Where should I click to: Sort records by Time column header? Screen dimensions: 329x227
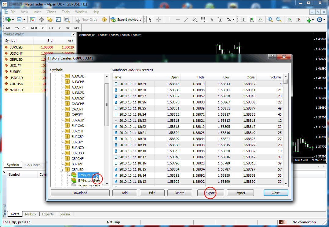(134, 77)
